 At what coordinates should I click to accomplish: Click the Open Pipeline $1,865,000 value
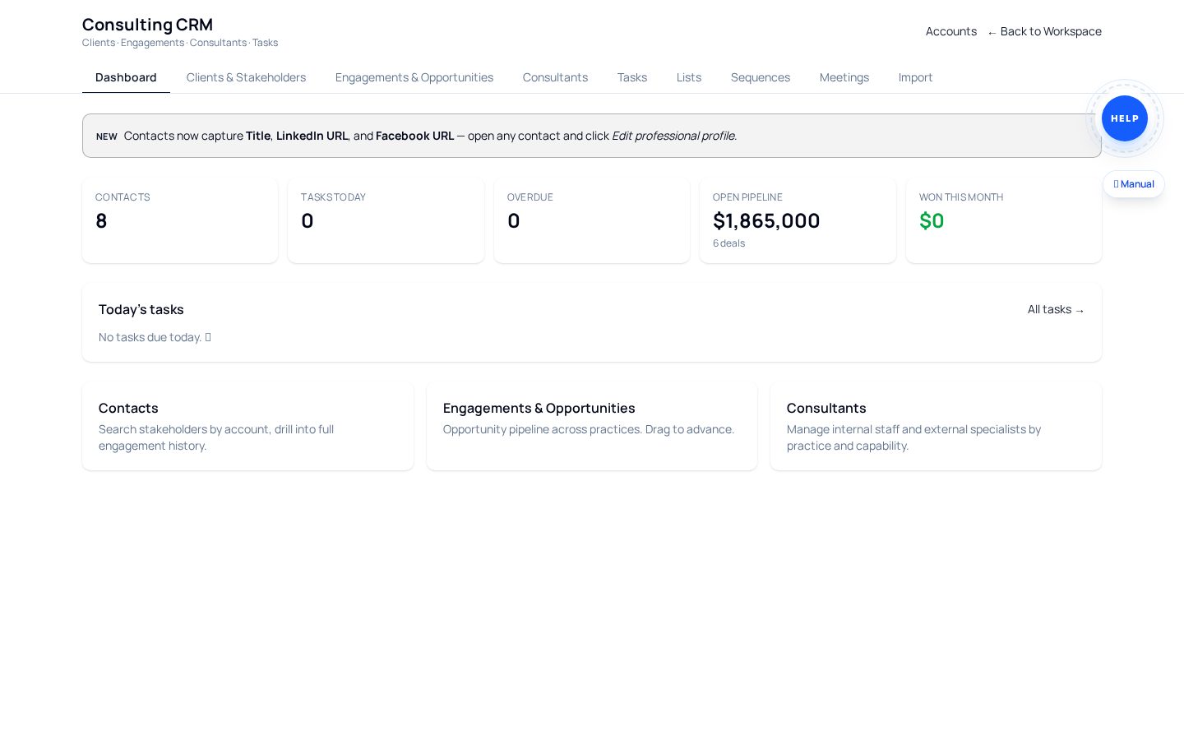coord(766,220)
